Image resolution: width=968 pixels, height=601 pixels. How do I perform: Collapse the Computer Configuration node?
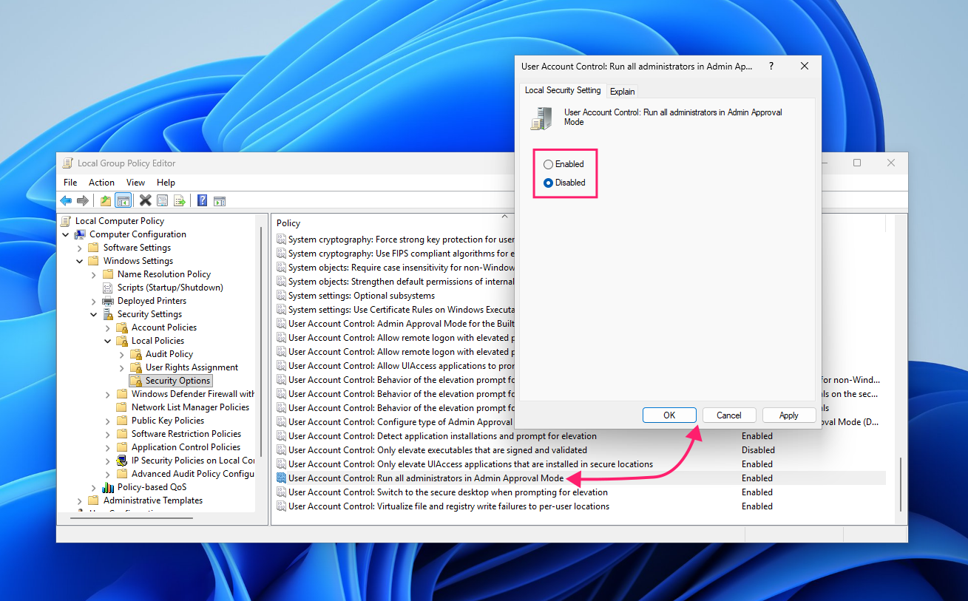click(x=66, y=234)
